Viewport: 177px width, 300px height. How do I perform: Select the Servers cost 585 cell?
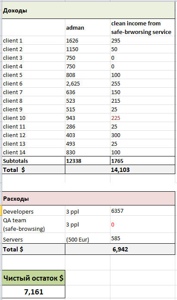click(142, 239)
